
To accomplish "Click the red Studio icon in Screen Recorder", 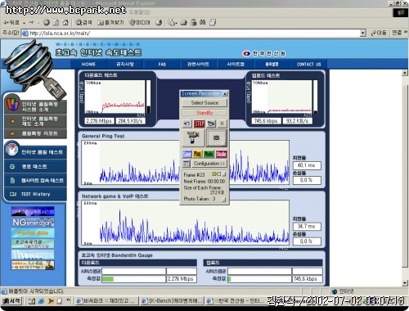I will coord(221,154).
